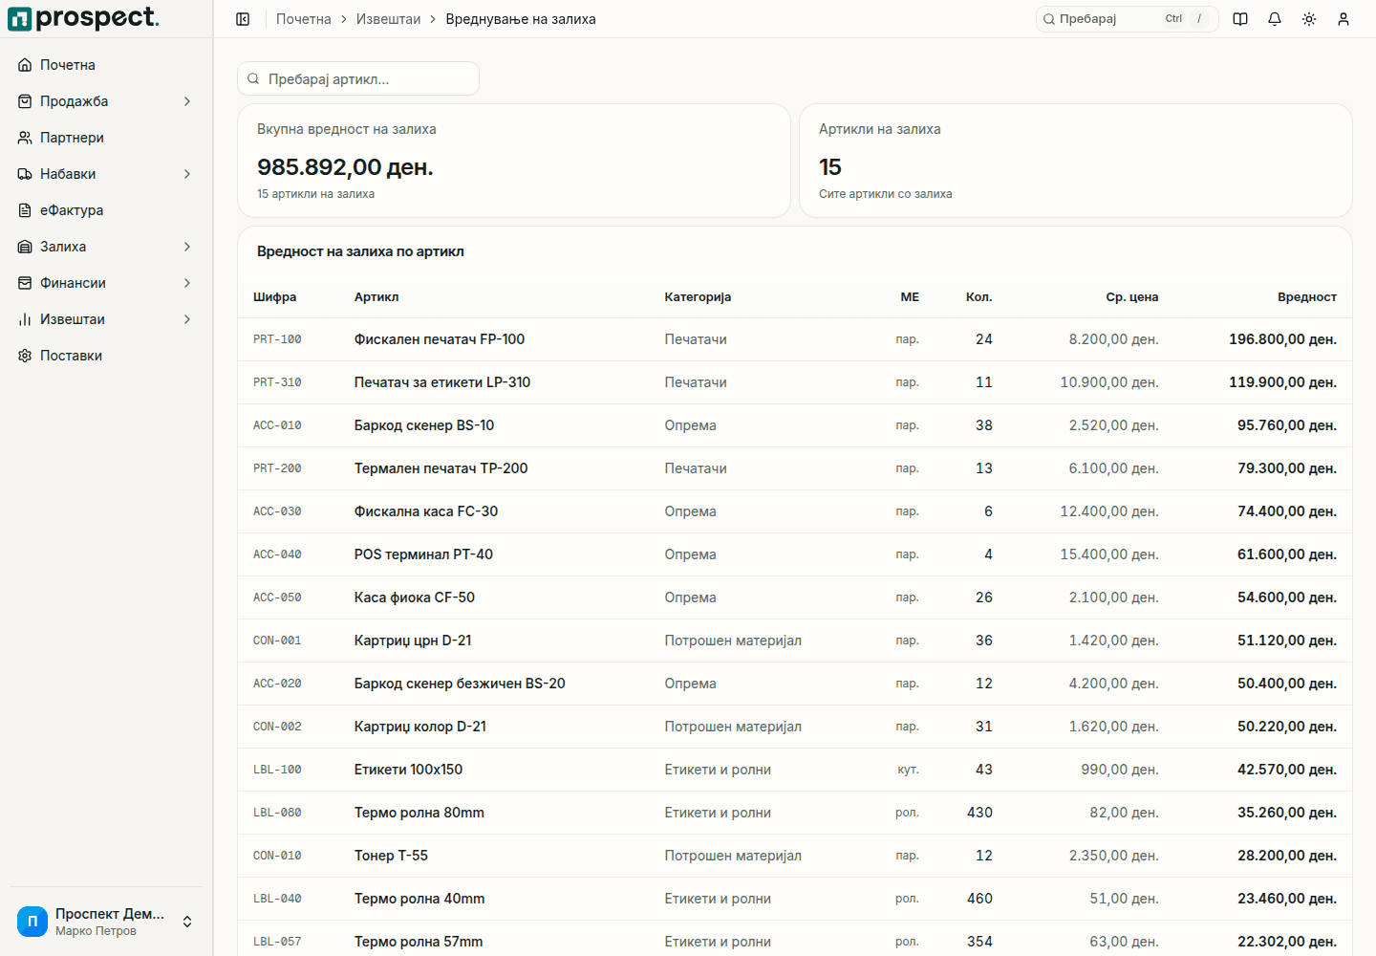This screenshot has height=956, width=1376.
Task: Switch theme with the sun icon
Action: coord(1309,19)
